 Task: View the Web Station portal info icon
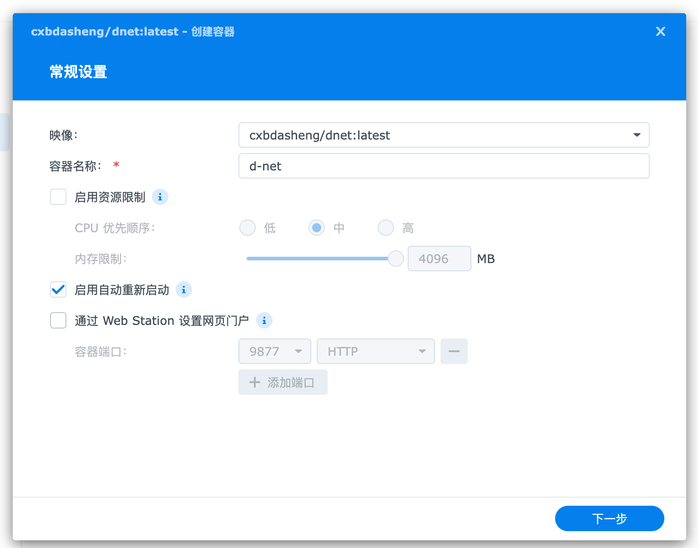coord(264,320)
